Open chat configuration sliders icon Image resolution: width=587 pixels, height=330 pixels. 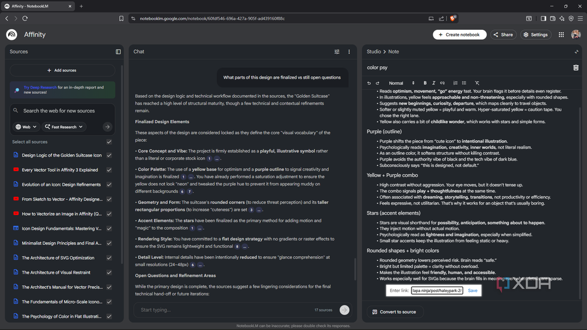point(337,52)
